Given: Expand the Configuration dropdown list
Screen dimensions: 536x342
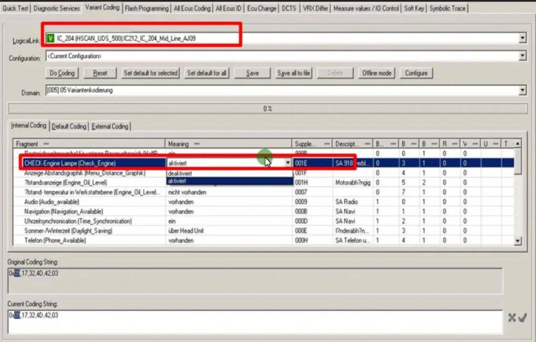Looking at the screenshot, I should (x=522, y=57).
